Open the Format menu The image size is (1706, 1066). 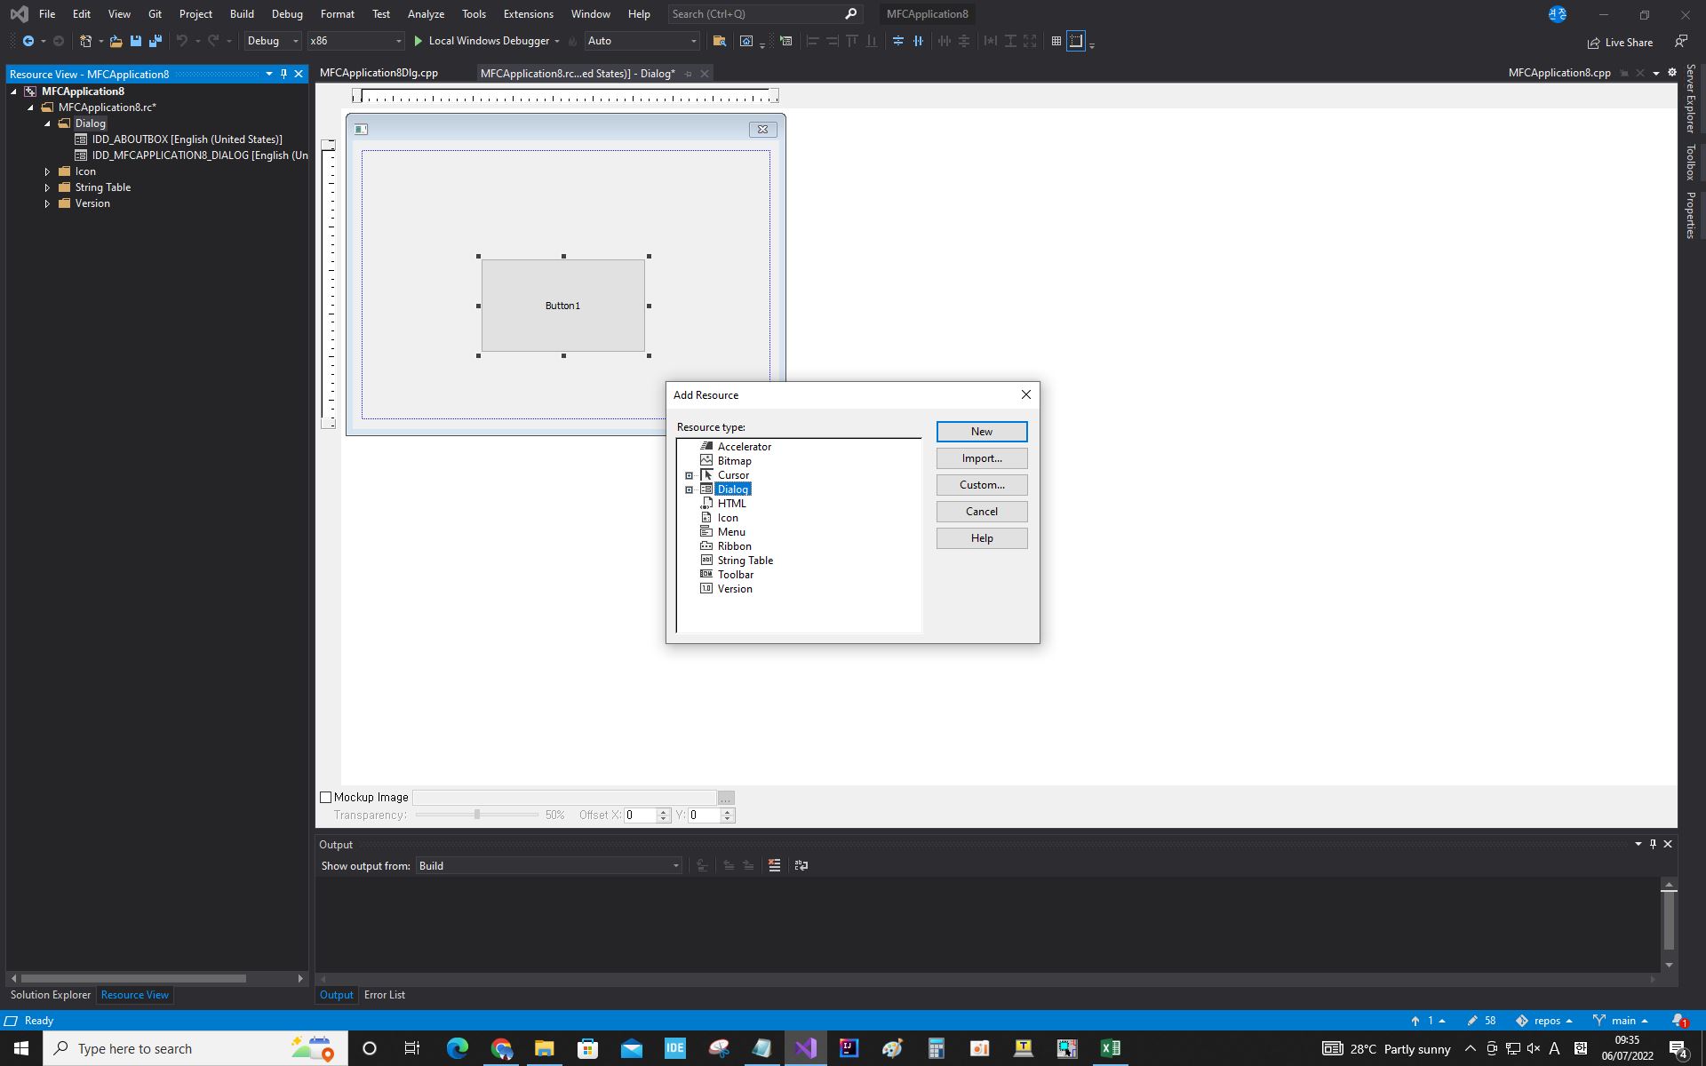click(x=337, y=14)
